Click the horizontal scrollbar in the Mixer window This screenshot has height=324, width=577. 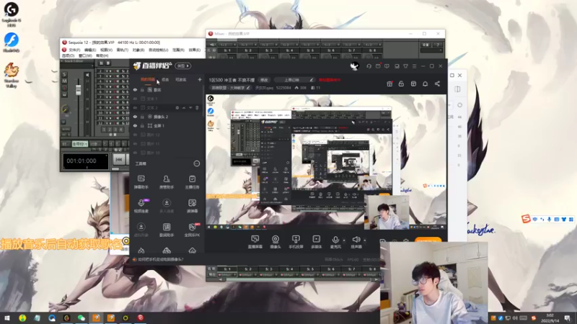point(270,279)
